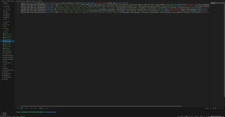Viewport: 225px width, 117px height.
Task: Open the PORTS panel tab
Action: tap(47, 108)
